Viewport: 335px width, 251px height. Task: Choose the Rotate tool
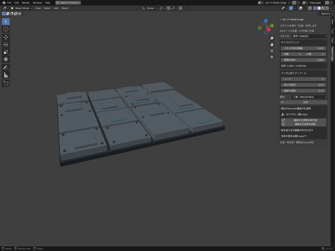pos(6,44)
